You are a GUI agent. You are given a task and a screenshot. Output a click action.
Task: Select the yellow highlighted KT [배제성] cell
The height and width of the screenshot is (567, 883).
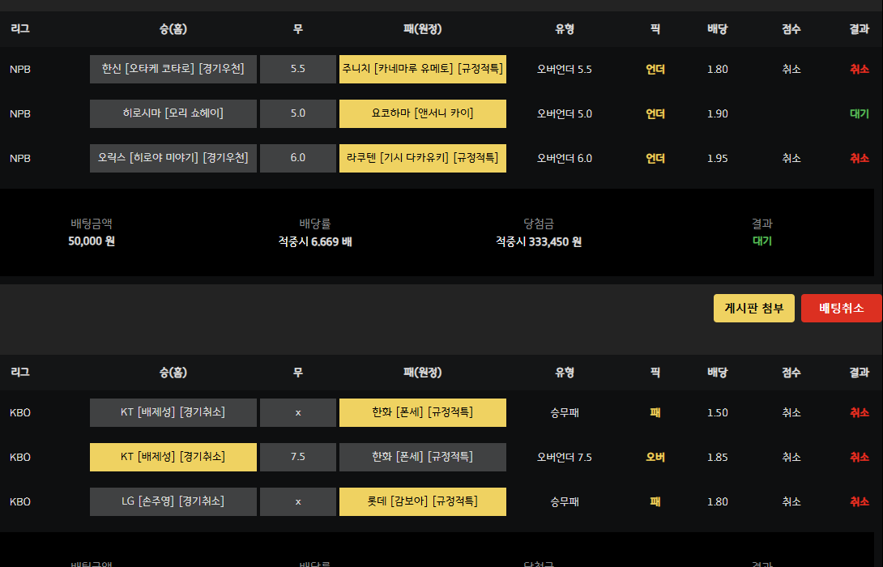173,457
